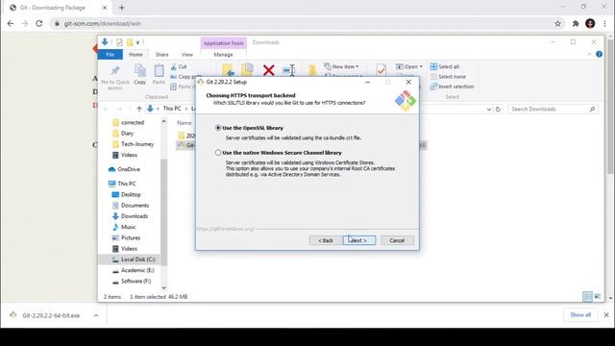Minimize ribbon chevron in Explorer

point(589,54)
